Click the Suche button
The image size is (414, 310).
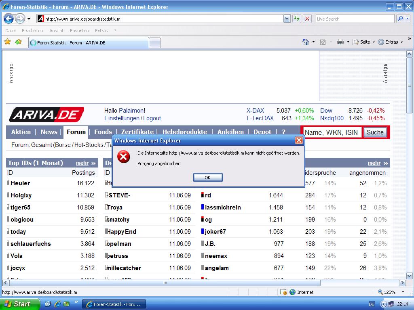tap(375, 132)
